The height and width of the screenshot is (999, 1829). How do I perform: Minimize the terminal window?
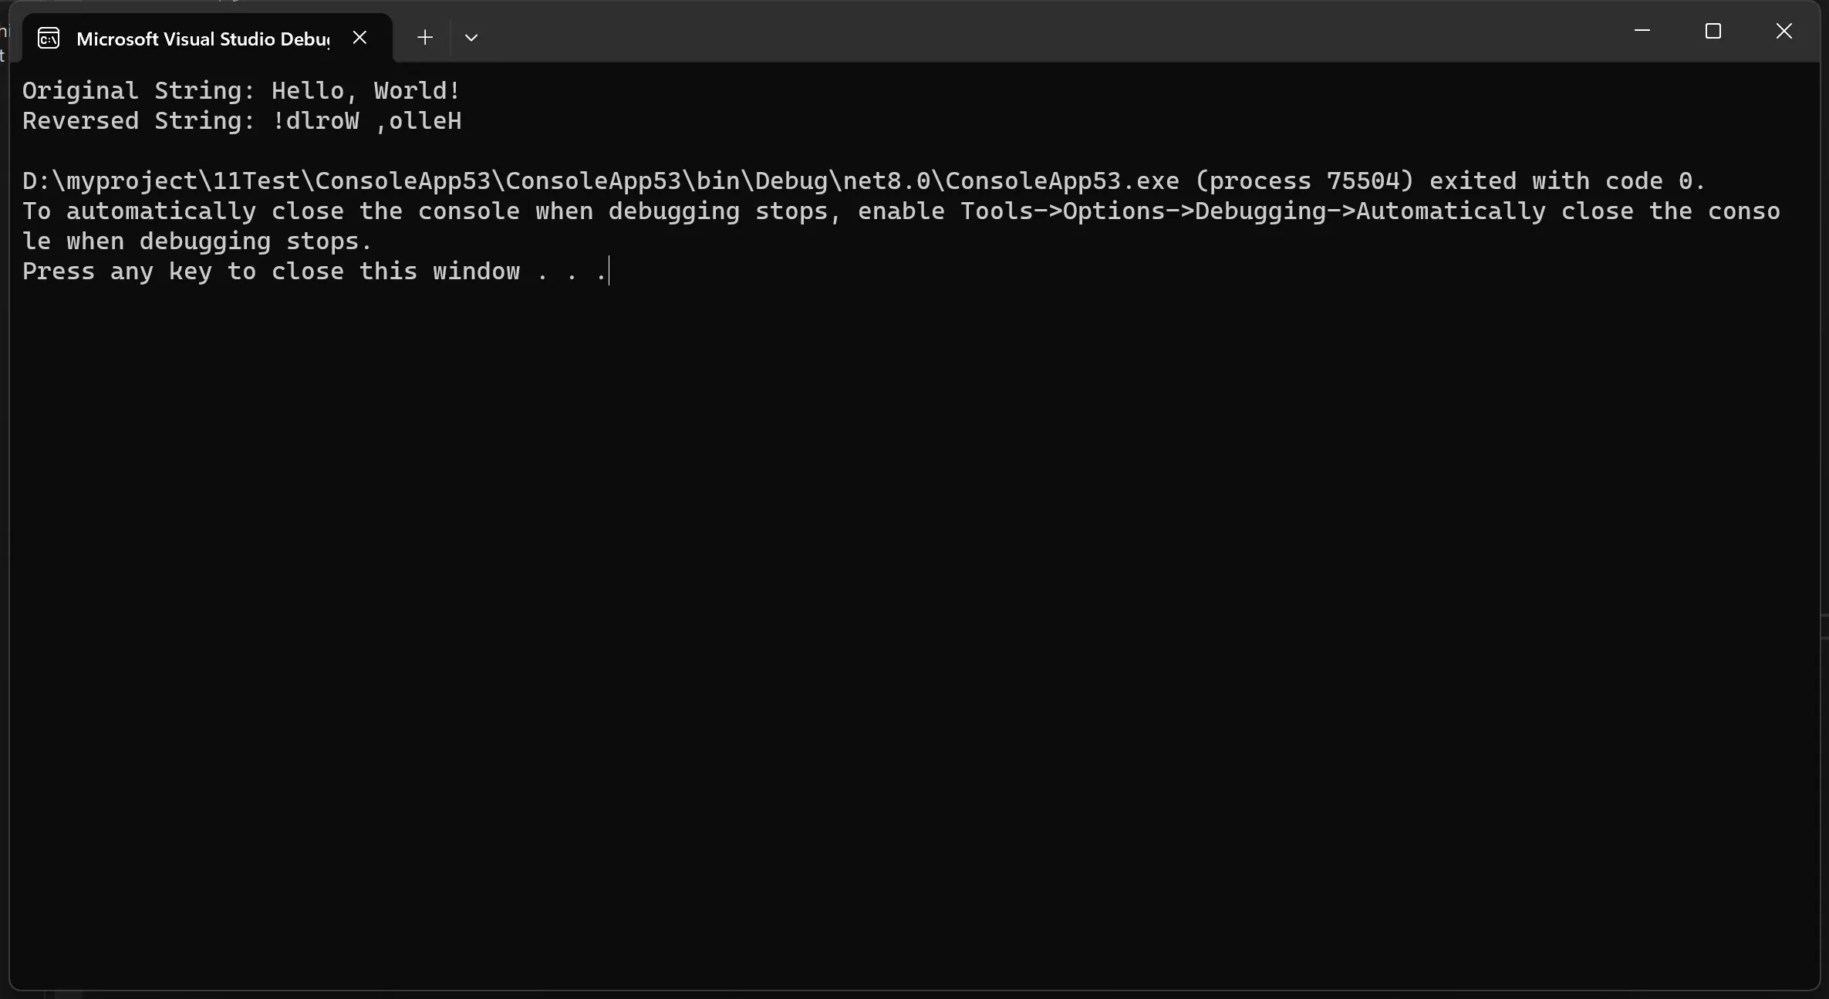coord(1642,31)
